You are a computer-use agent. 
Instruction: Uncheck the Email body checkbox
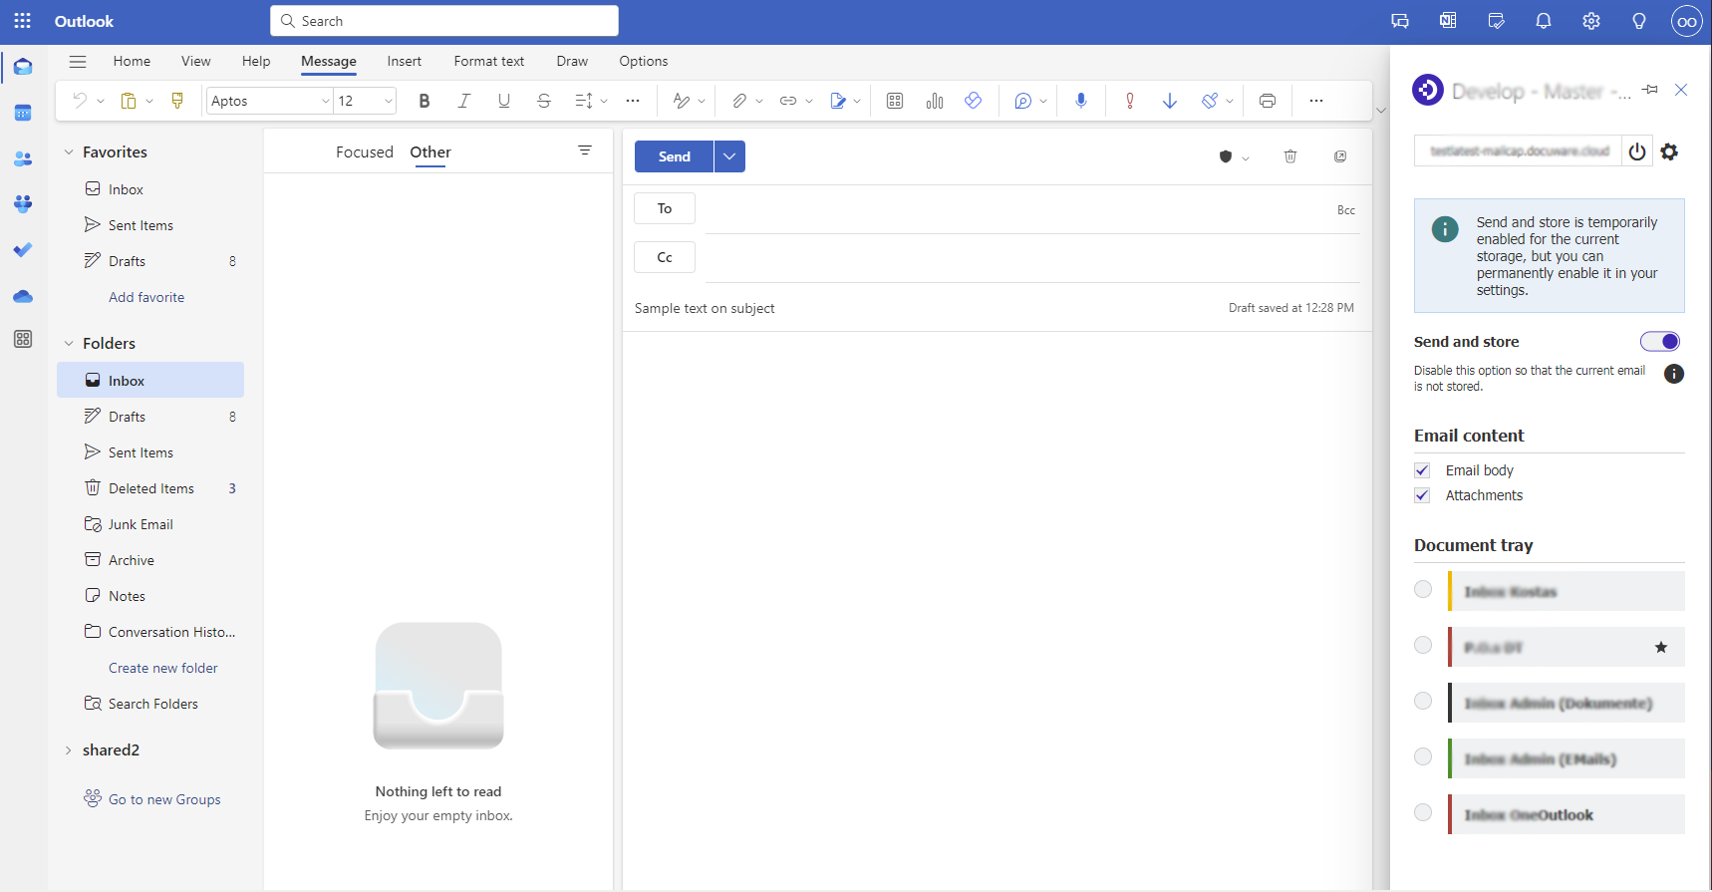pyautogui.click(x=1422, y=470)
